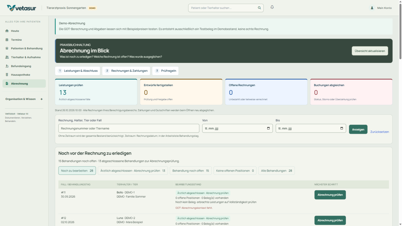Open notifications bell
The width and height of the screenshot is (402, 226).
tap(272, 7)
